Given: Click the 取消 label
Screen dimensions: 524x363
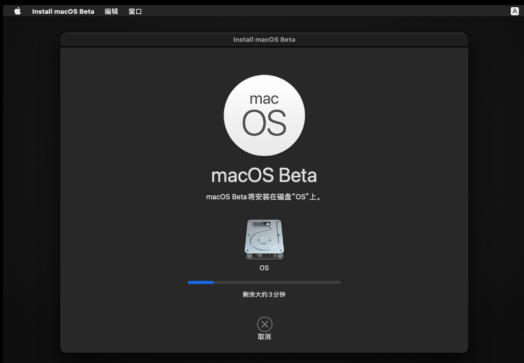Looking at the screenshot, I should (264, 336).
